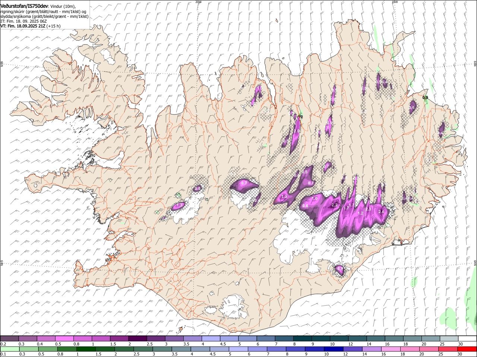Click the 4.5 label in the top legend row
477x357 pixels.
click(223, 344)
